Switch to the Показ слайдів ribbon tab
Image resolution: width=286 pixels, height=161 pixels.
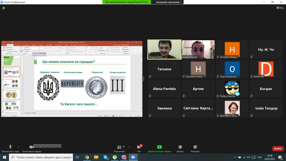click(49, 45)
